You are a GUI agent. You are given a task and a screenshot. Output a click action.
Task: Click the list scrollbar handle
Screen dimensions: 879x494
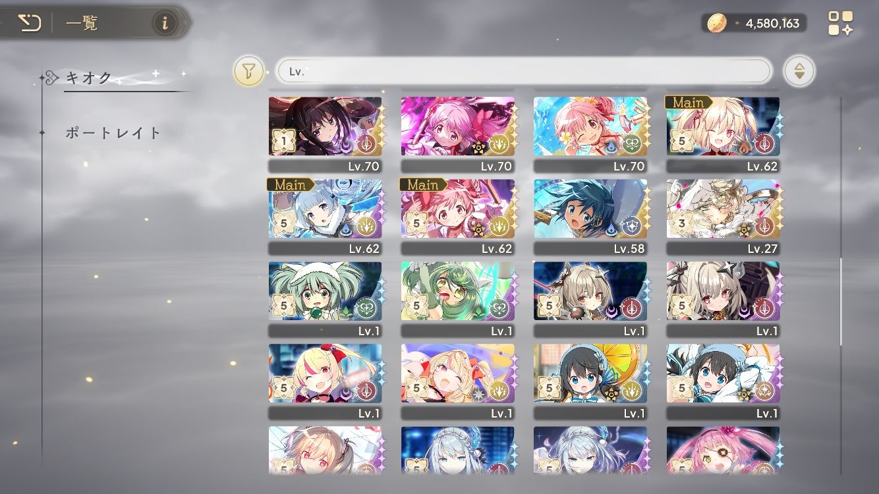pyautogui.click(x=841, y=302)
